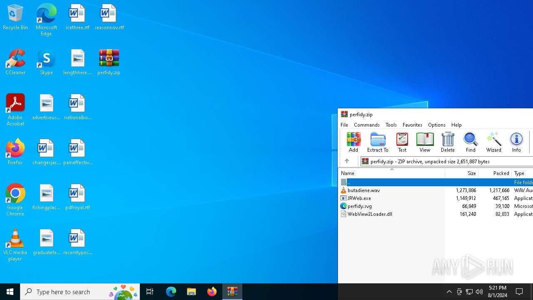Open the network status tray icon

tap(469, 292)
